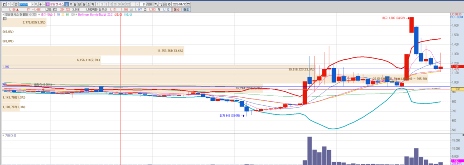
Task: Expand the stock code history dropdown
Action: (x=33, y=5)
